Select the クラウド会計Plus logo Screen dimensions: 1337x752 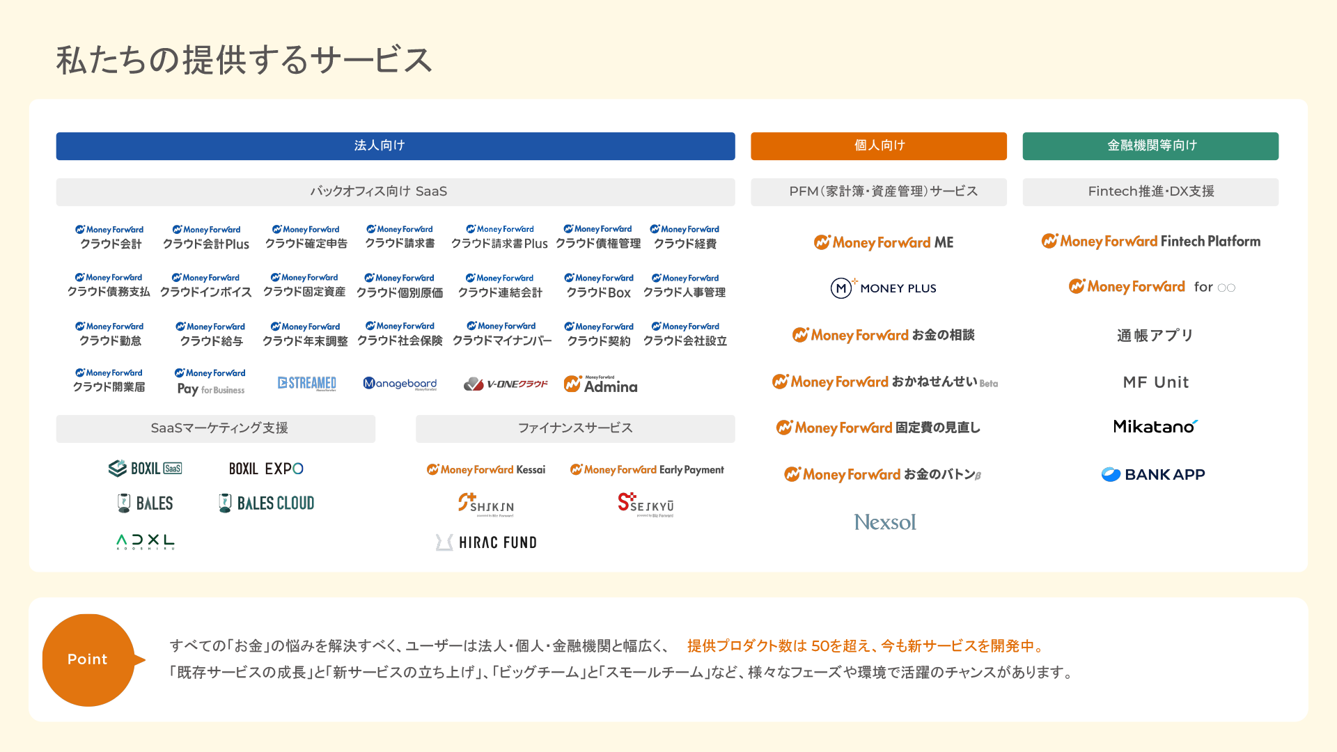point(206,237)
